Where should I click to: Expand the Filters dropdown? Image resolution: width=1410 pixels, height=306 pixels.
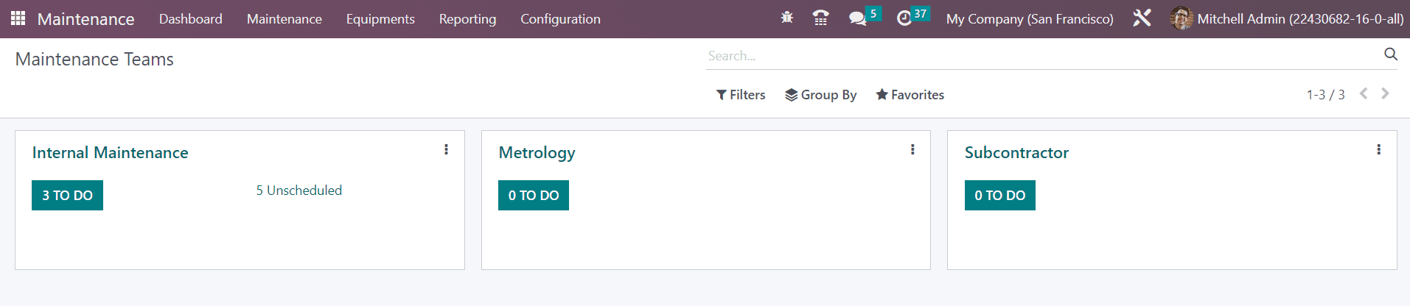pos(741,95)
